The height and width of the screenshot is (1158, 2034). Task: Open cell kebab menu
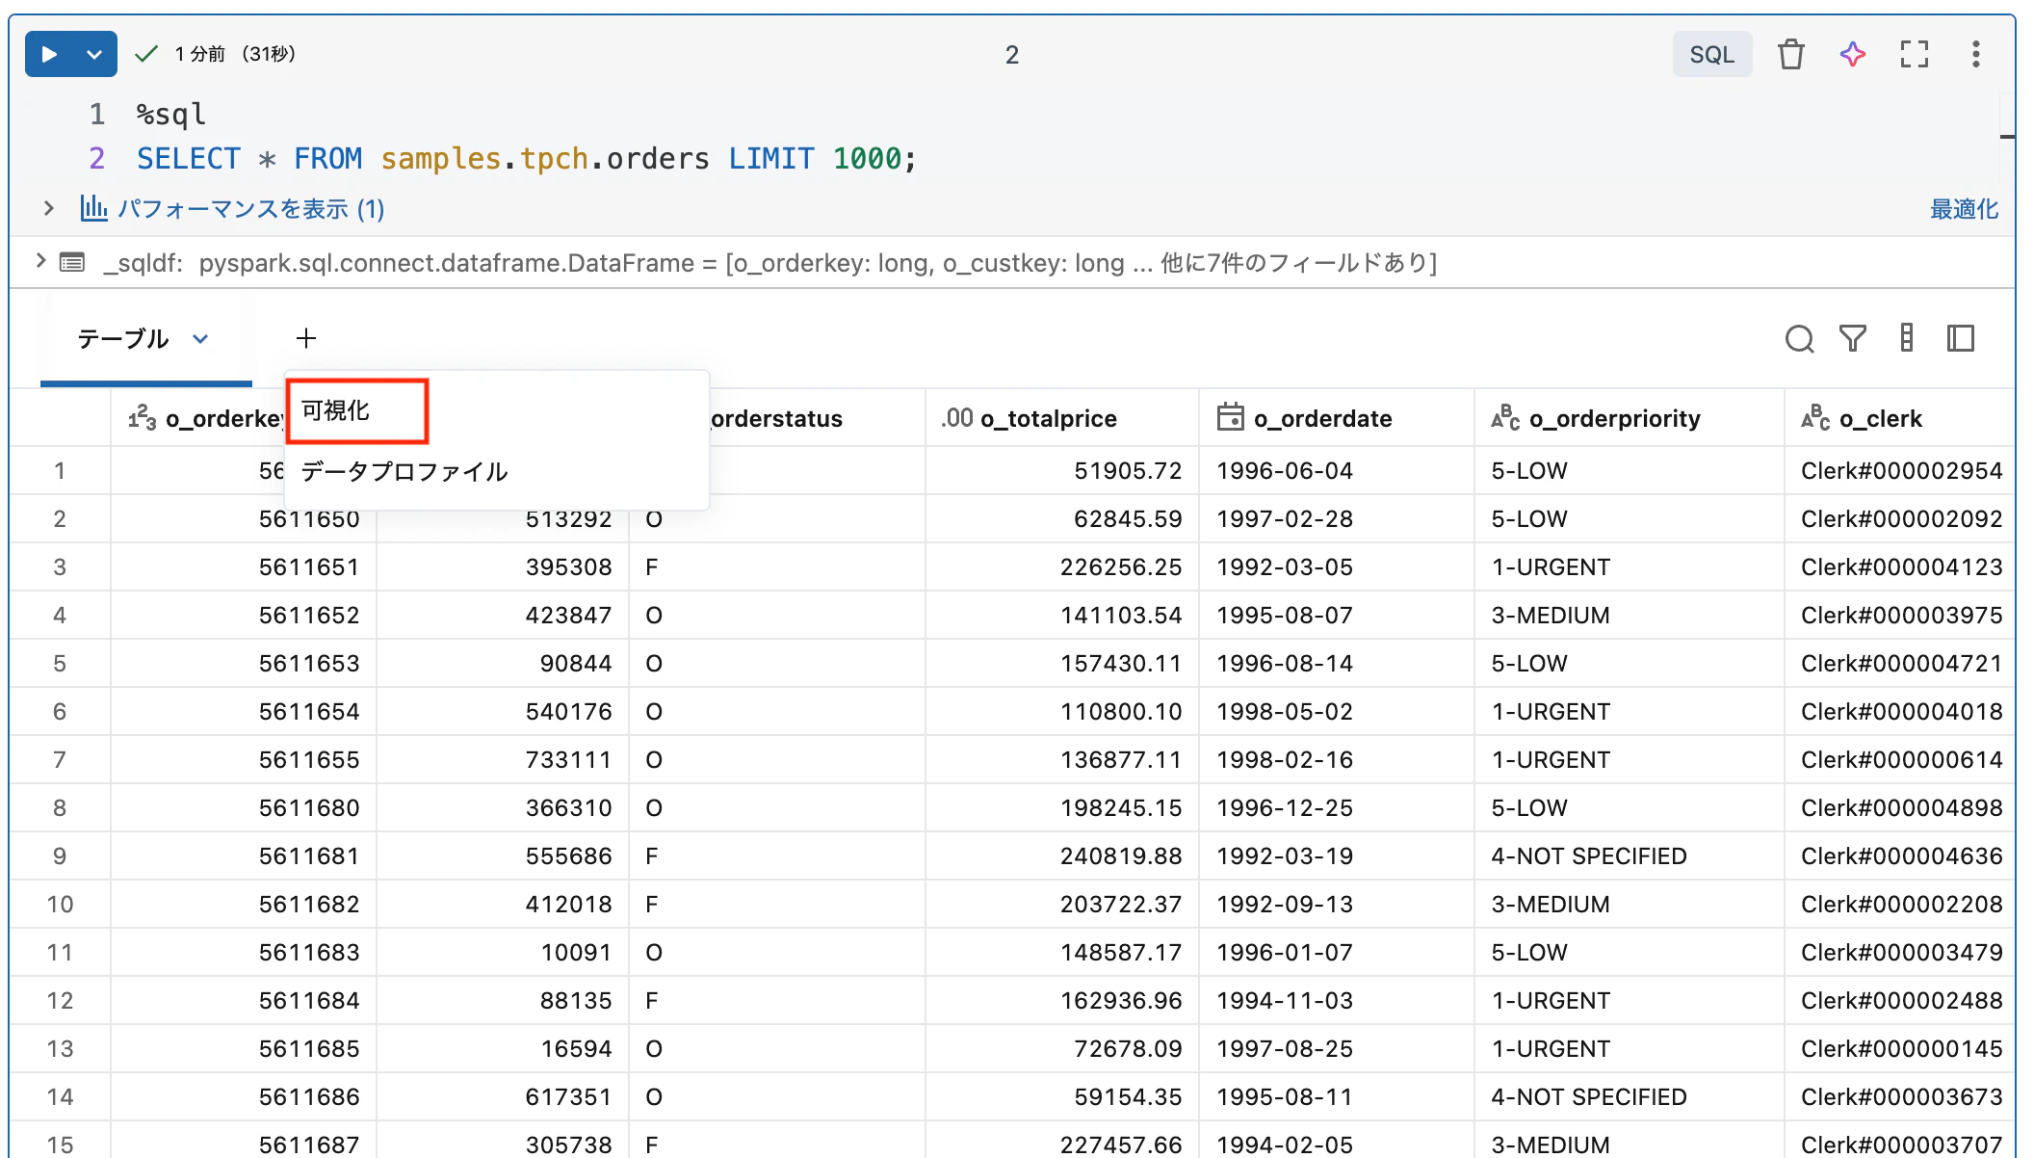pyautogui.click(x=1975, y=54)
